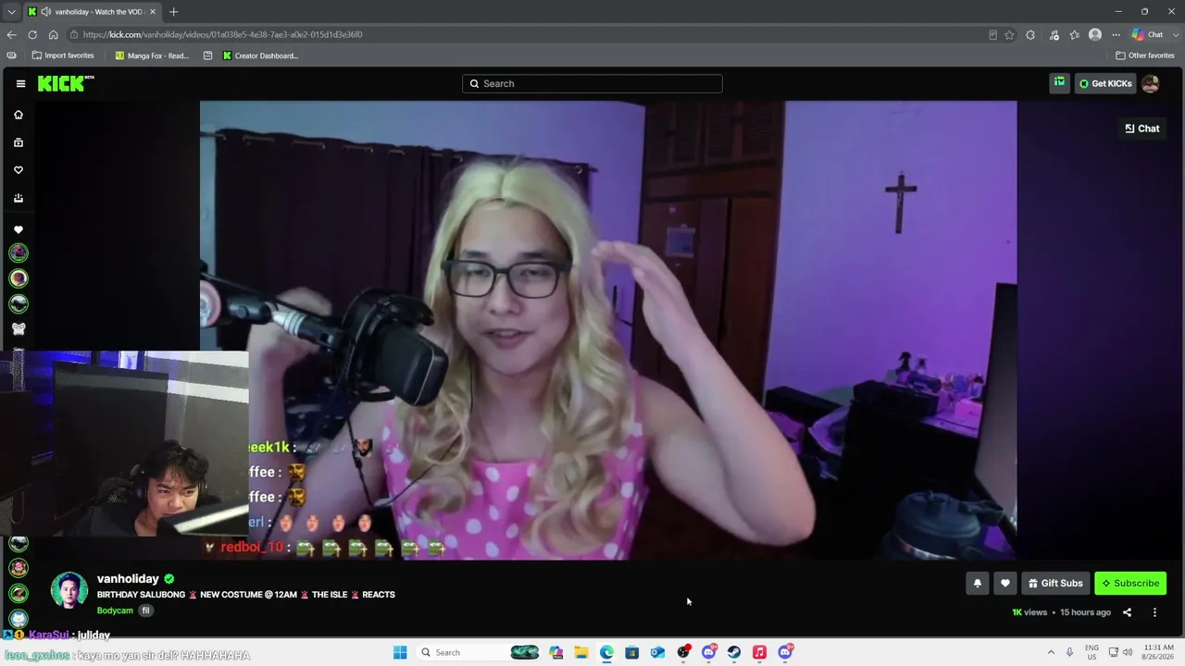Select the vanholiday VOD browser tab
This screenshot has height=666, width=1185.
91,12
